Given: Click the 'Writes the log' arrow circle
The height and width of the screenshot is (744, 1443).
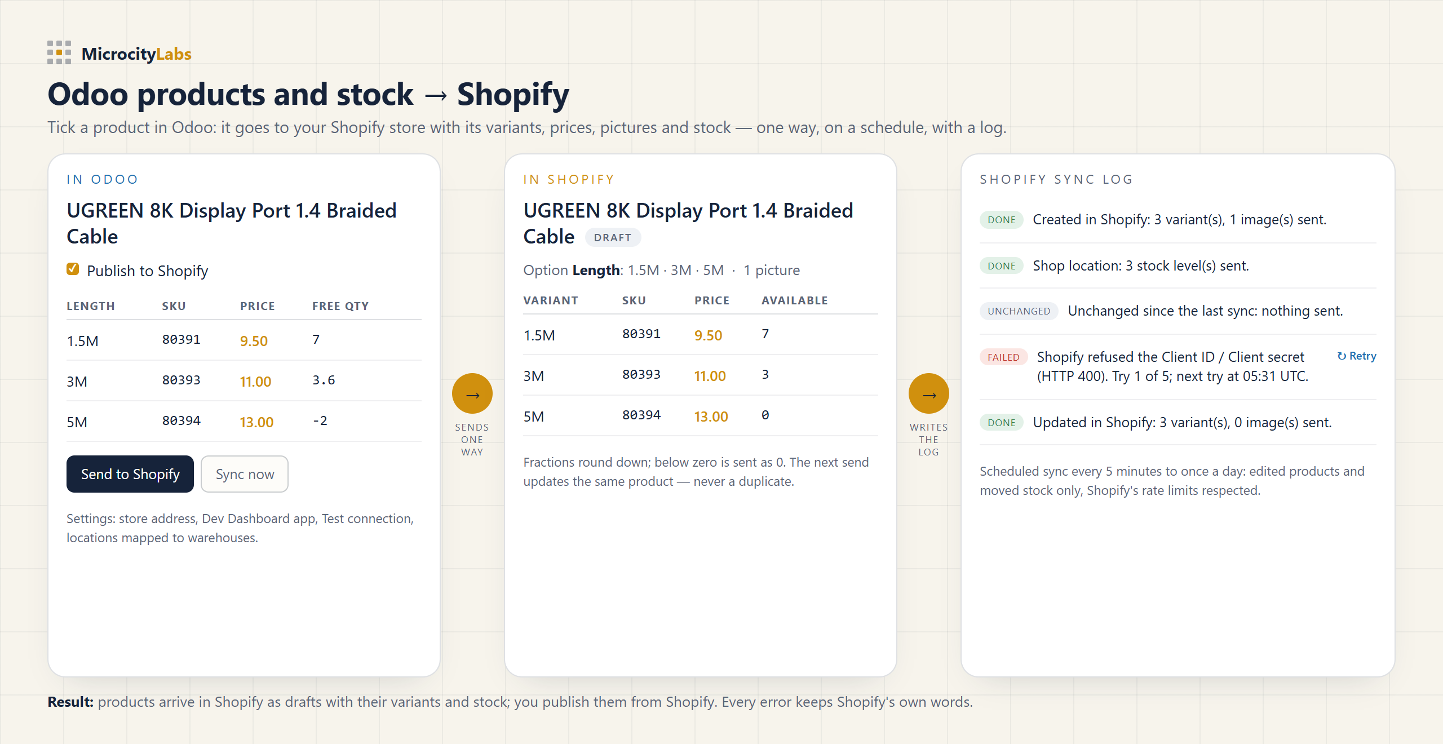Looking at the screenshot, I should (x=929, y=393).
